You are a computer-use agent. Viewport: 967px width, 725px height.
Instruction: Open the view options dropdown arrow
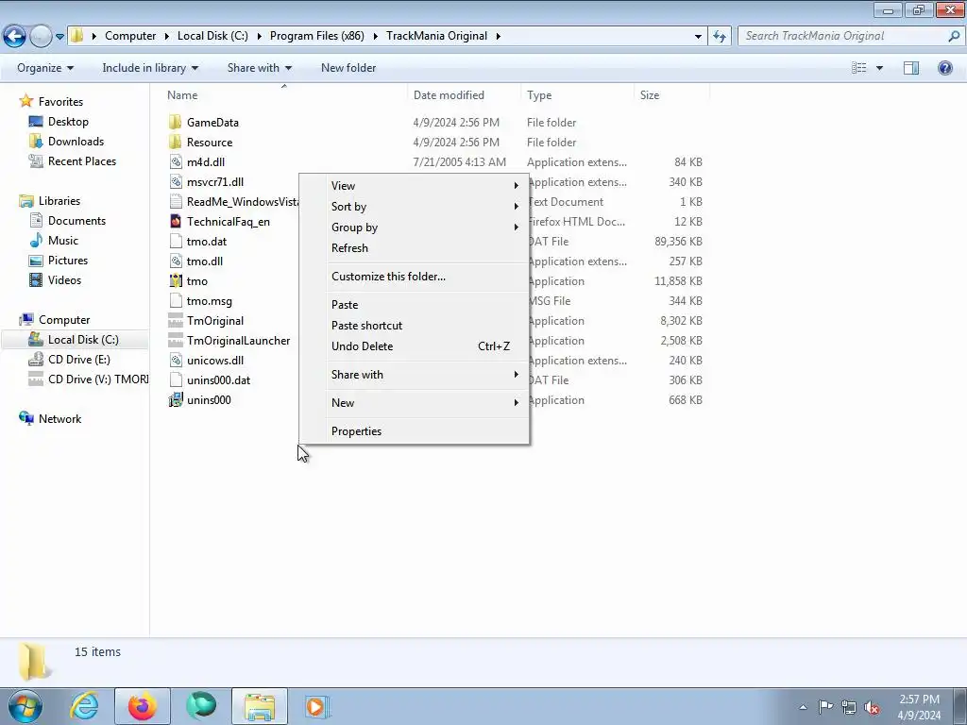(879, 68)
